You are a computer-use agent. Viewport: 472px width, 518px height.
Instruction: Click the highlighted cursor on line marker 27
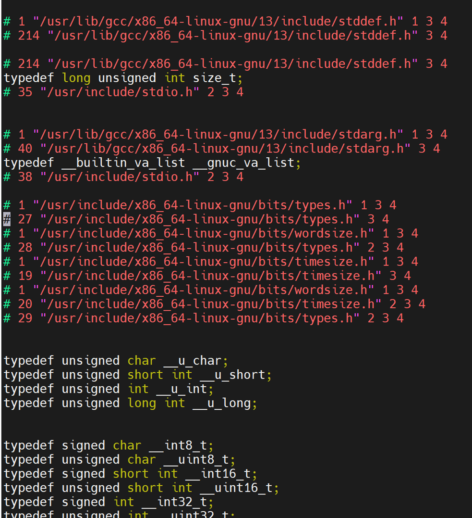(x=7, y=219)
